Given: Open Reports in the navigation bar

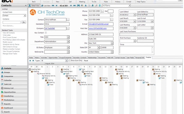Looking at the screenshot, I should point(14,104).
